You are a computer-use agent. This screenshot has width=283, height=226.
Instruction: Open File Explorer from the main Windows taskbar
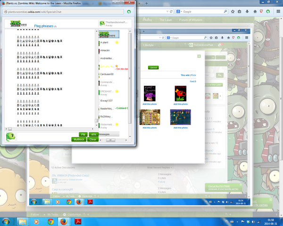click(x=22, y=221)
